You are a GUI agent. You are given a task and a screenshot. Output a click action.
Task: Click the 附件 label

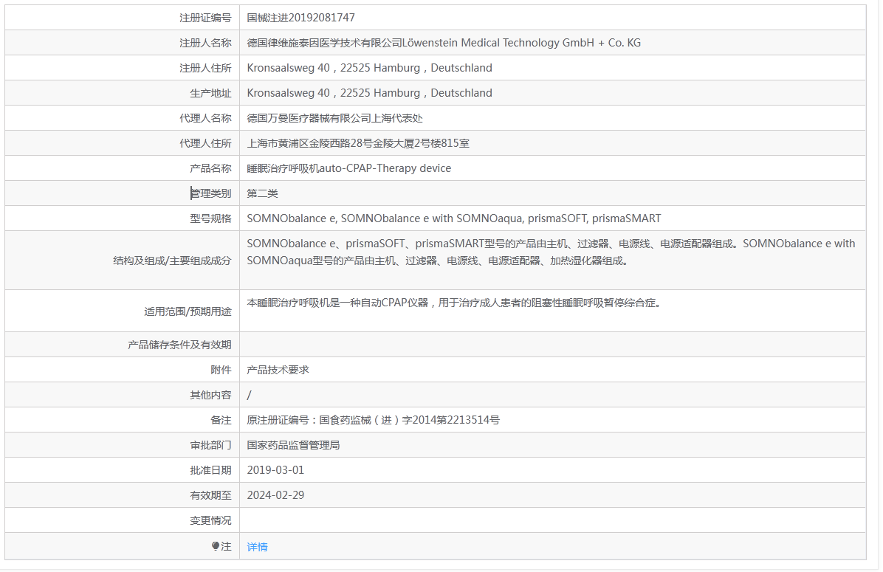[x=221, y=370]
